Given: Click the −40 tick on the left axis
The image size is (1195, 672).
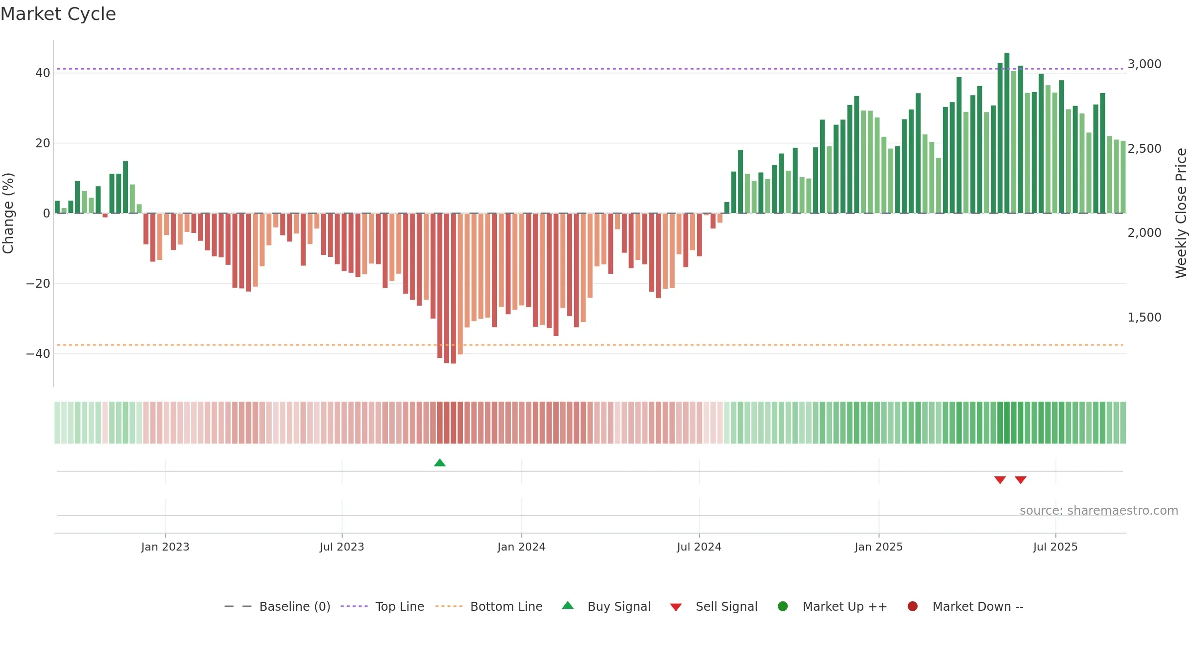Looking at the screenshot, I should 38,354.
